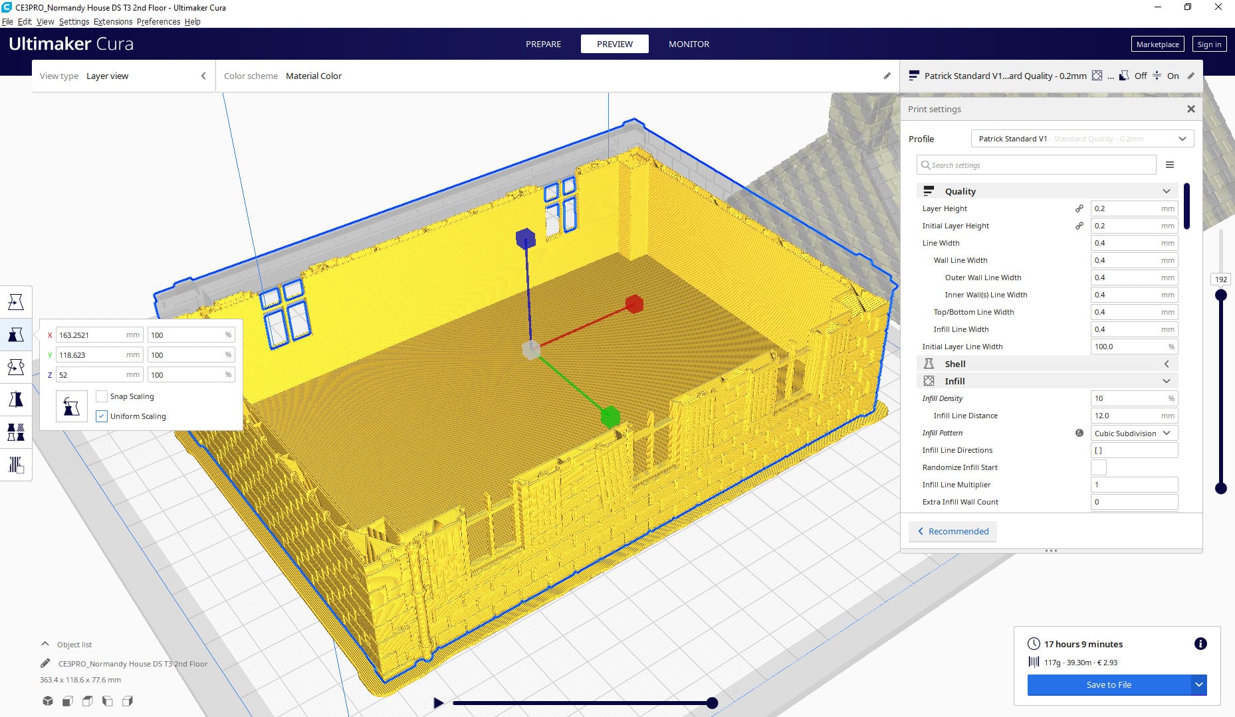Click the layer slider lower handle
Screen dimensions: 1235x717
tap(1221, 488)
